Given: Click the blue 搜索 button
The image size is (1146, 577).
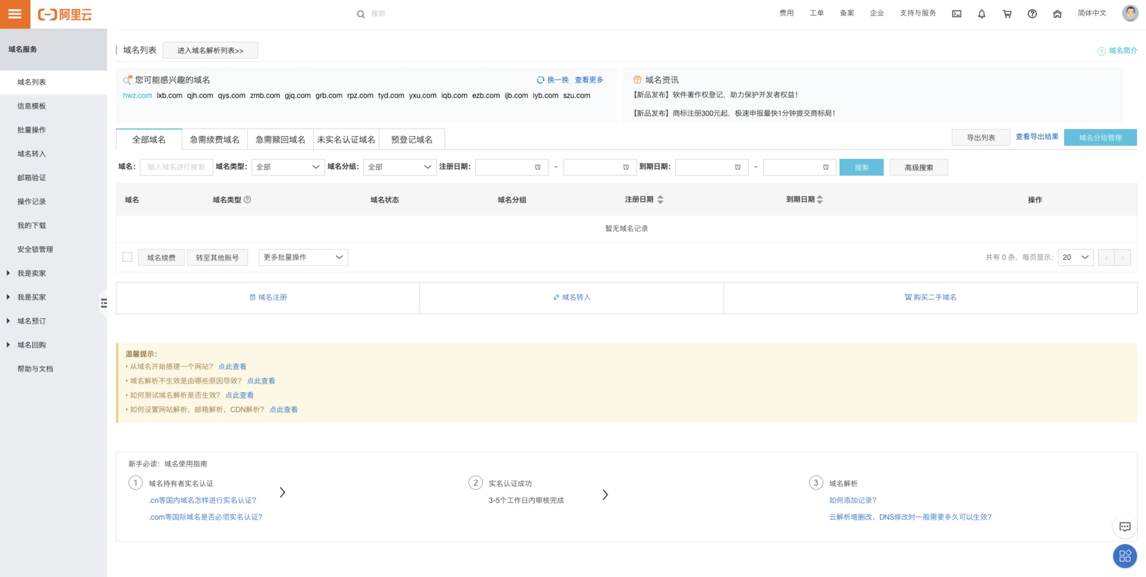Looking at the screenshot, I should coord(861,167).
